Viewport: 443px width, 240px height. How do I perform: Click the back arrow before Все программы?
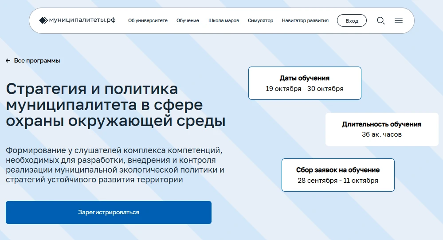click(8, 60)
